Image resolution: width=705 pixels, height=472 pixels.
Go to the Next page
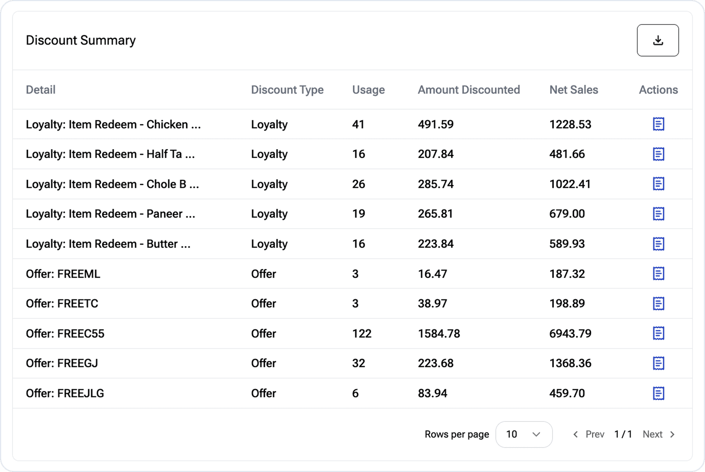(659, 434)
